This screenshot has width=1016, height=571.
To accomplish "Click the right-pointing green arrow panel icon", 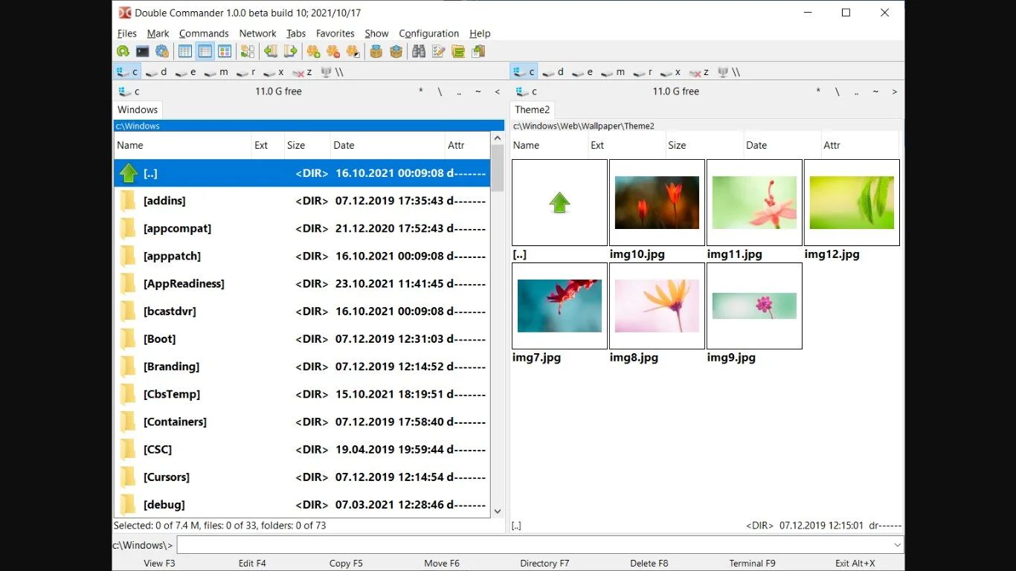I will tap(290, 51).
